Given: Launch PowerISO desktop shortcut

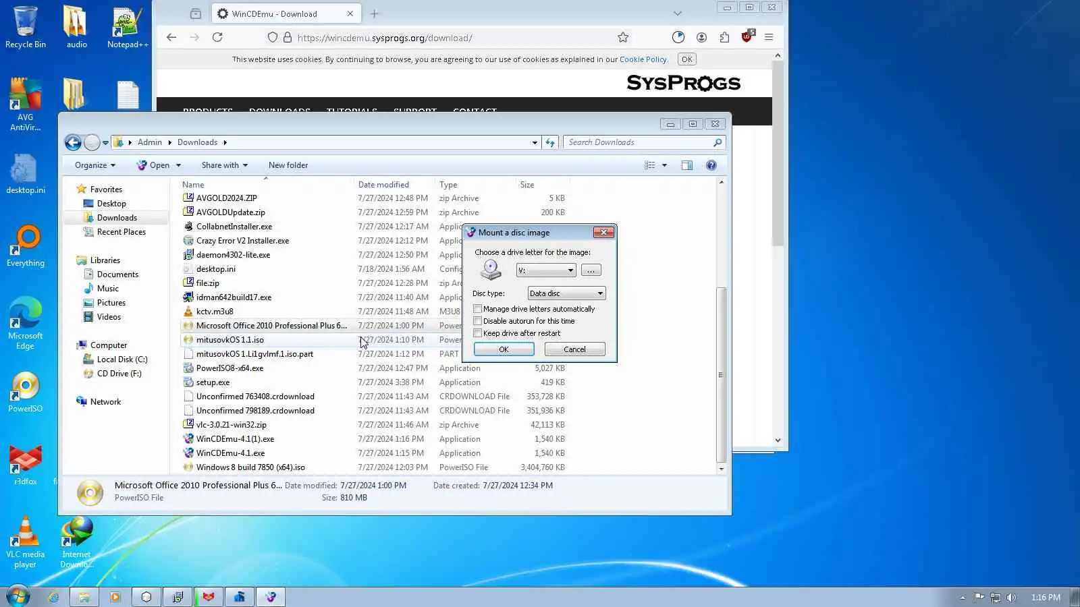Looking at the screenshot, I should (25, 392).
